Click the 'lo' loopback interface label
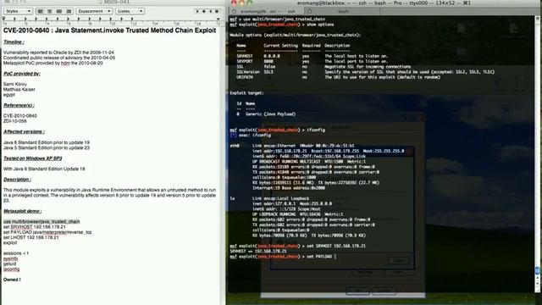Screen dimensions: 542x305 tap(233, 198)
